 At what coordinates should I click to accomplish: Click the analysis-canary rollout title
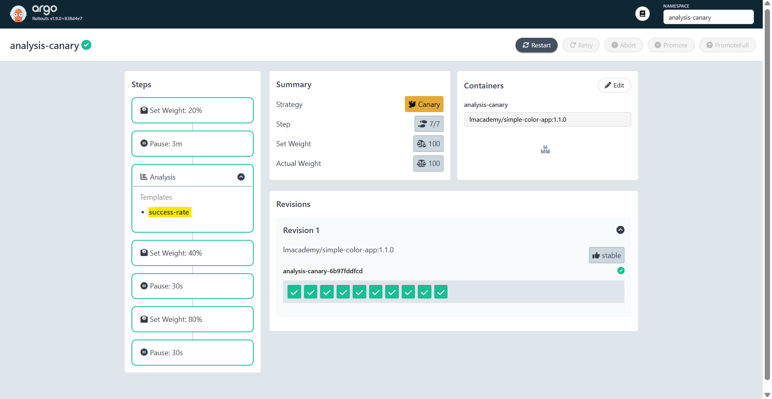click(45, 45)
